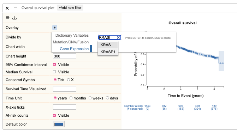Click the Overall survival chart title
237x134 pixels.
(x=183, y=23)
